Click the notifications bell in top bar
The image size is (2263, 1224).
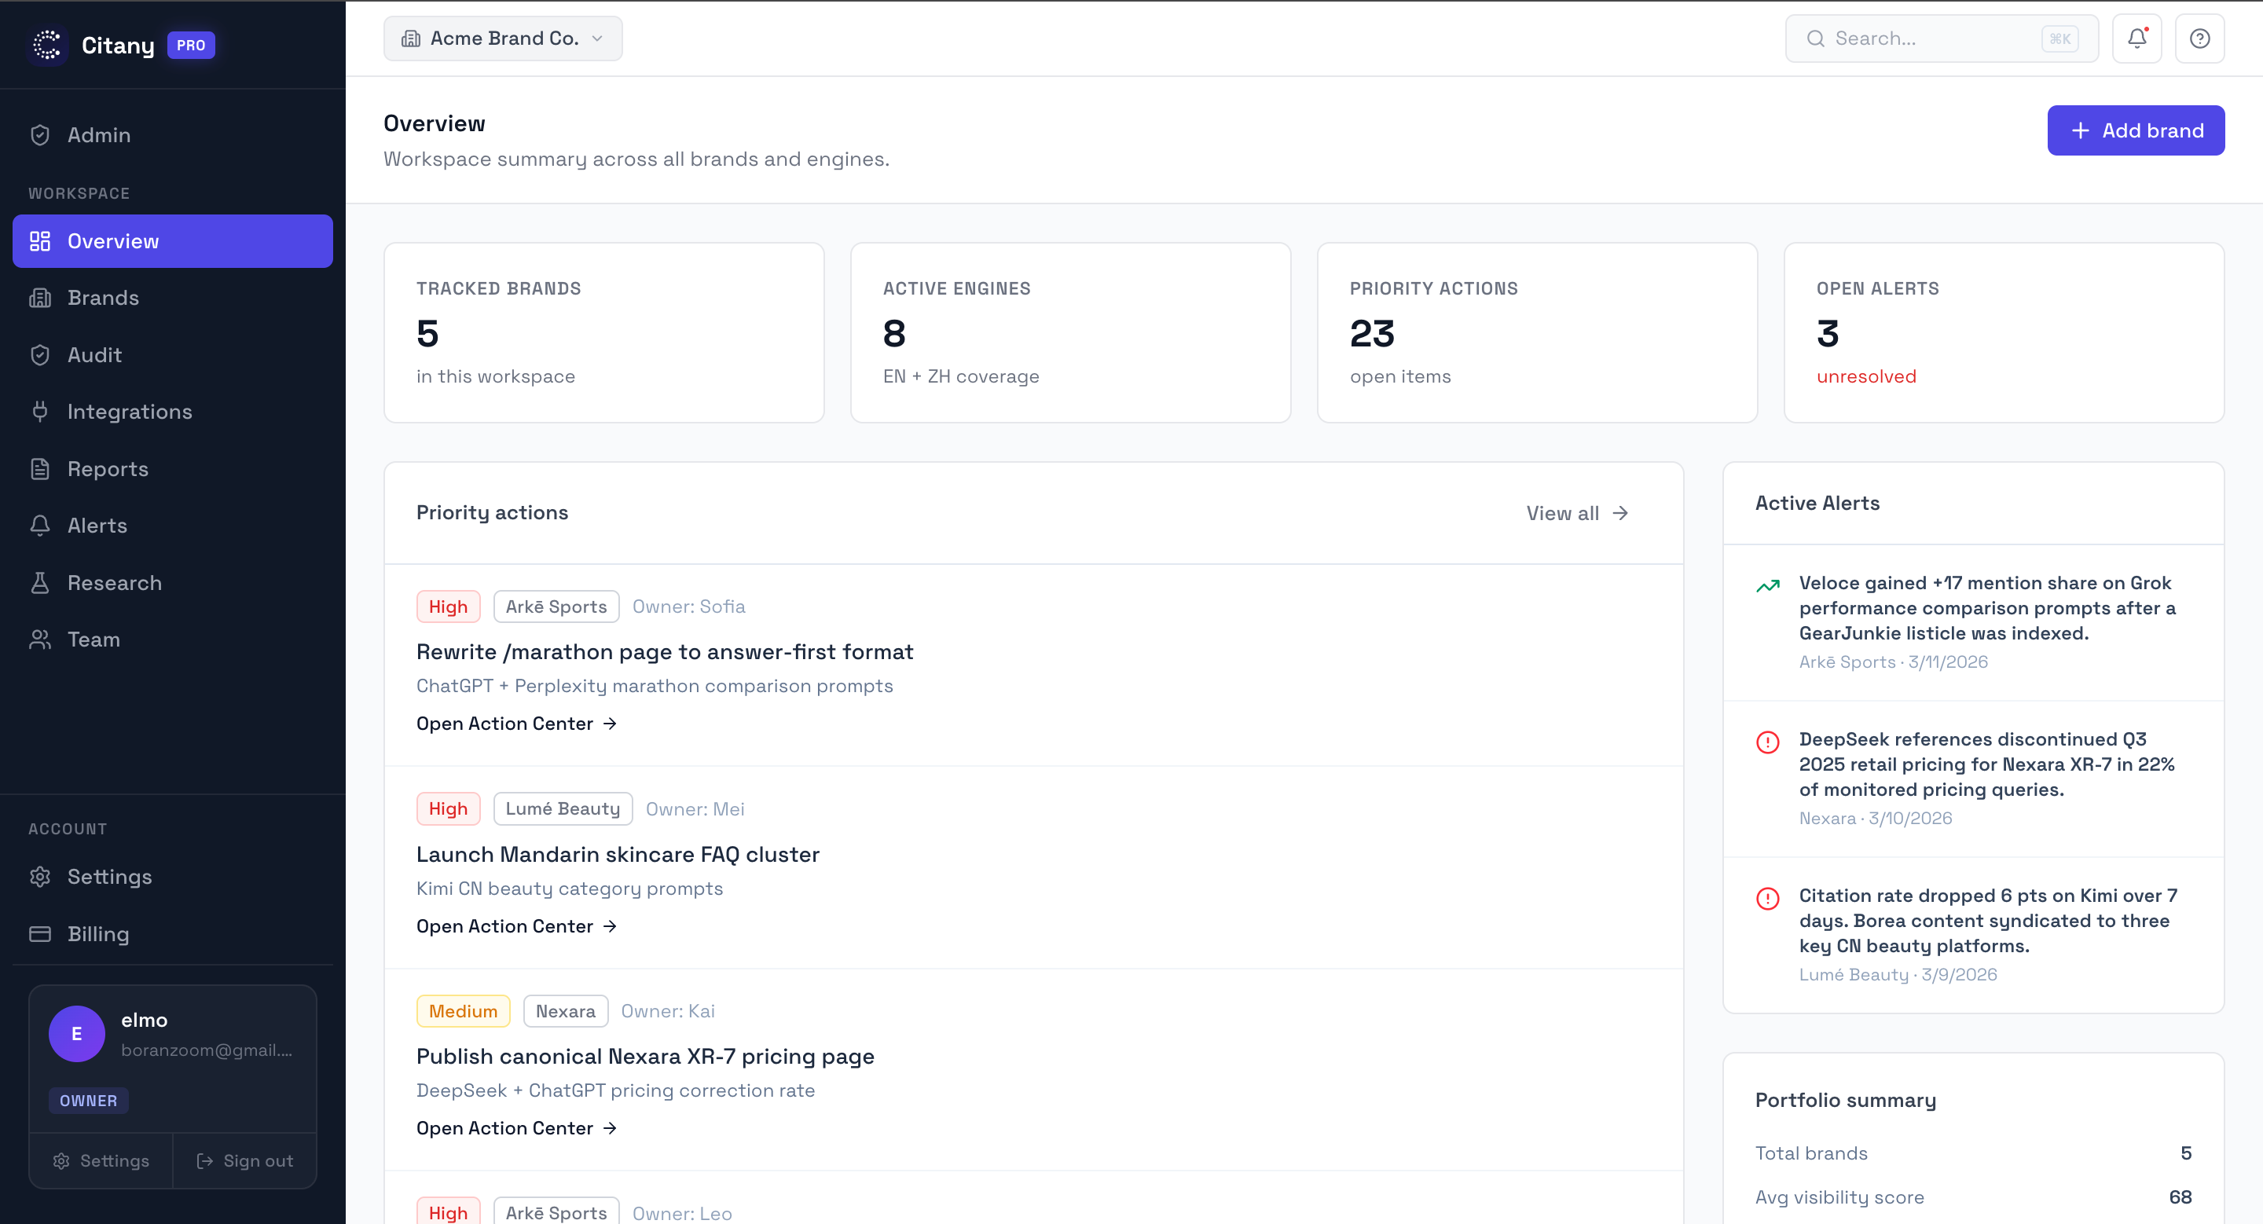pos(2136,38)
